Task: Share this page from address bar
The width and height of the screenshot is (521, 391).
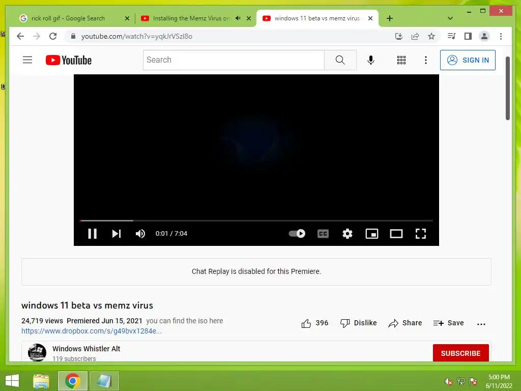Action: point(415,36)
